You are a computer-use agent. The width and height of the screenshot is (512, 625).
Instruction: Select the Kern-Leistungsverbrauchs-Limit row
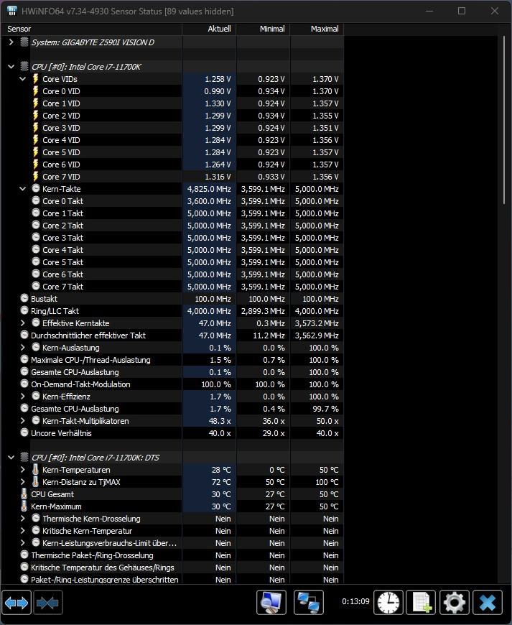(x=172, y=543)
